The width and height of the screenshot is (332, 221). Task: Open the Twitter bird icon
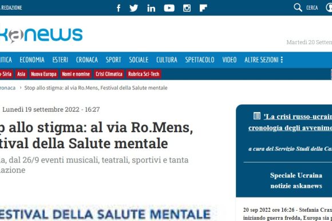(x=133, y=8)
